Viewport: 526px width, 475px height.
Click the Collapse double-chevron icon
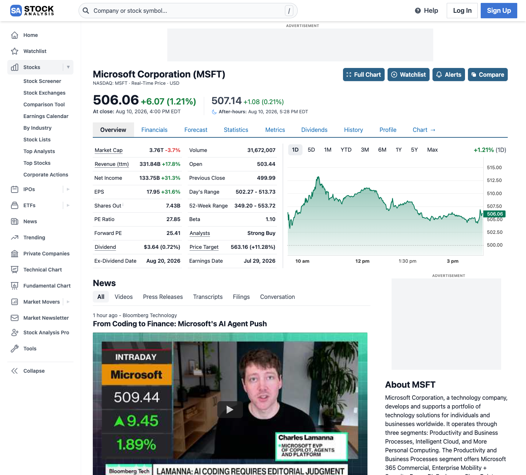(15, 371)
